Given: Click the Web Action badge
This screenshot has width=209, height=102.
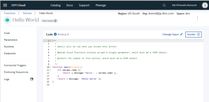Looking at the screenshot, I should 49,21.
